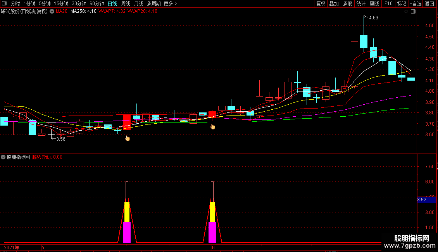
Task: Click the month 6 axis marker
Action: [213, 247]
